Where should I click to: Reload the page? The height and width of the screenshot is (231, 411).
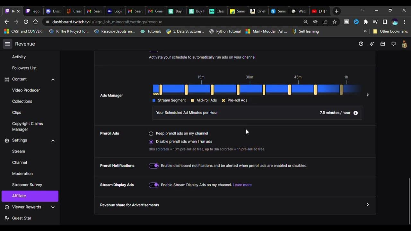coord(26,22)
